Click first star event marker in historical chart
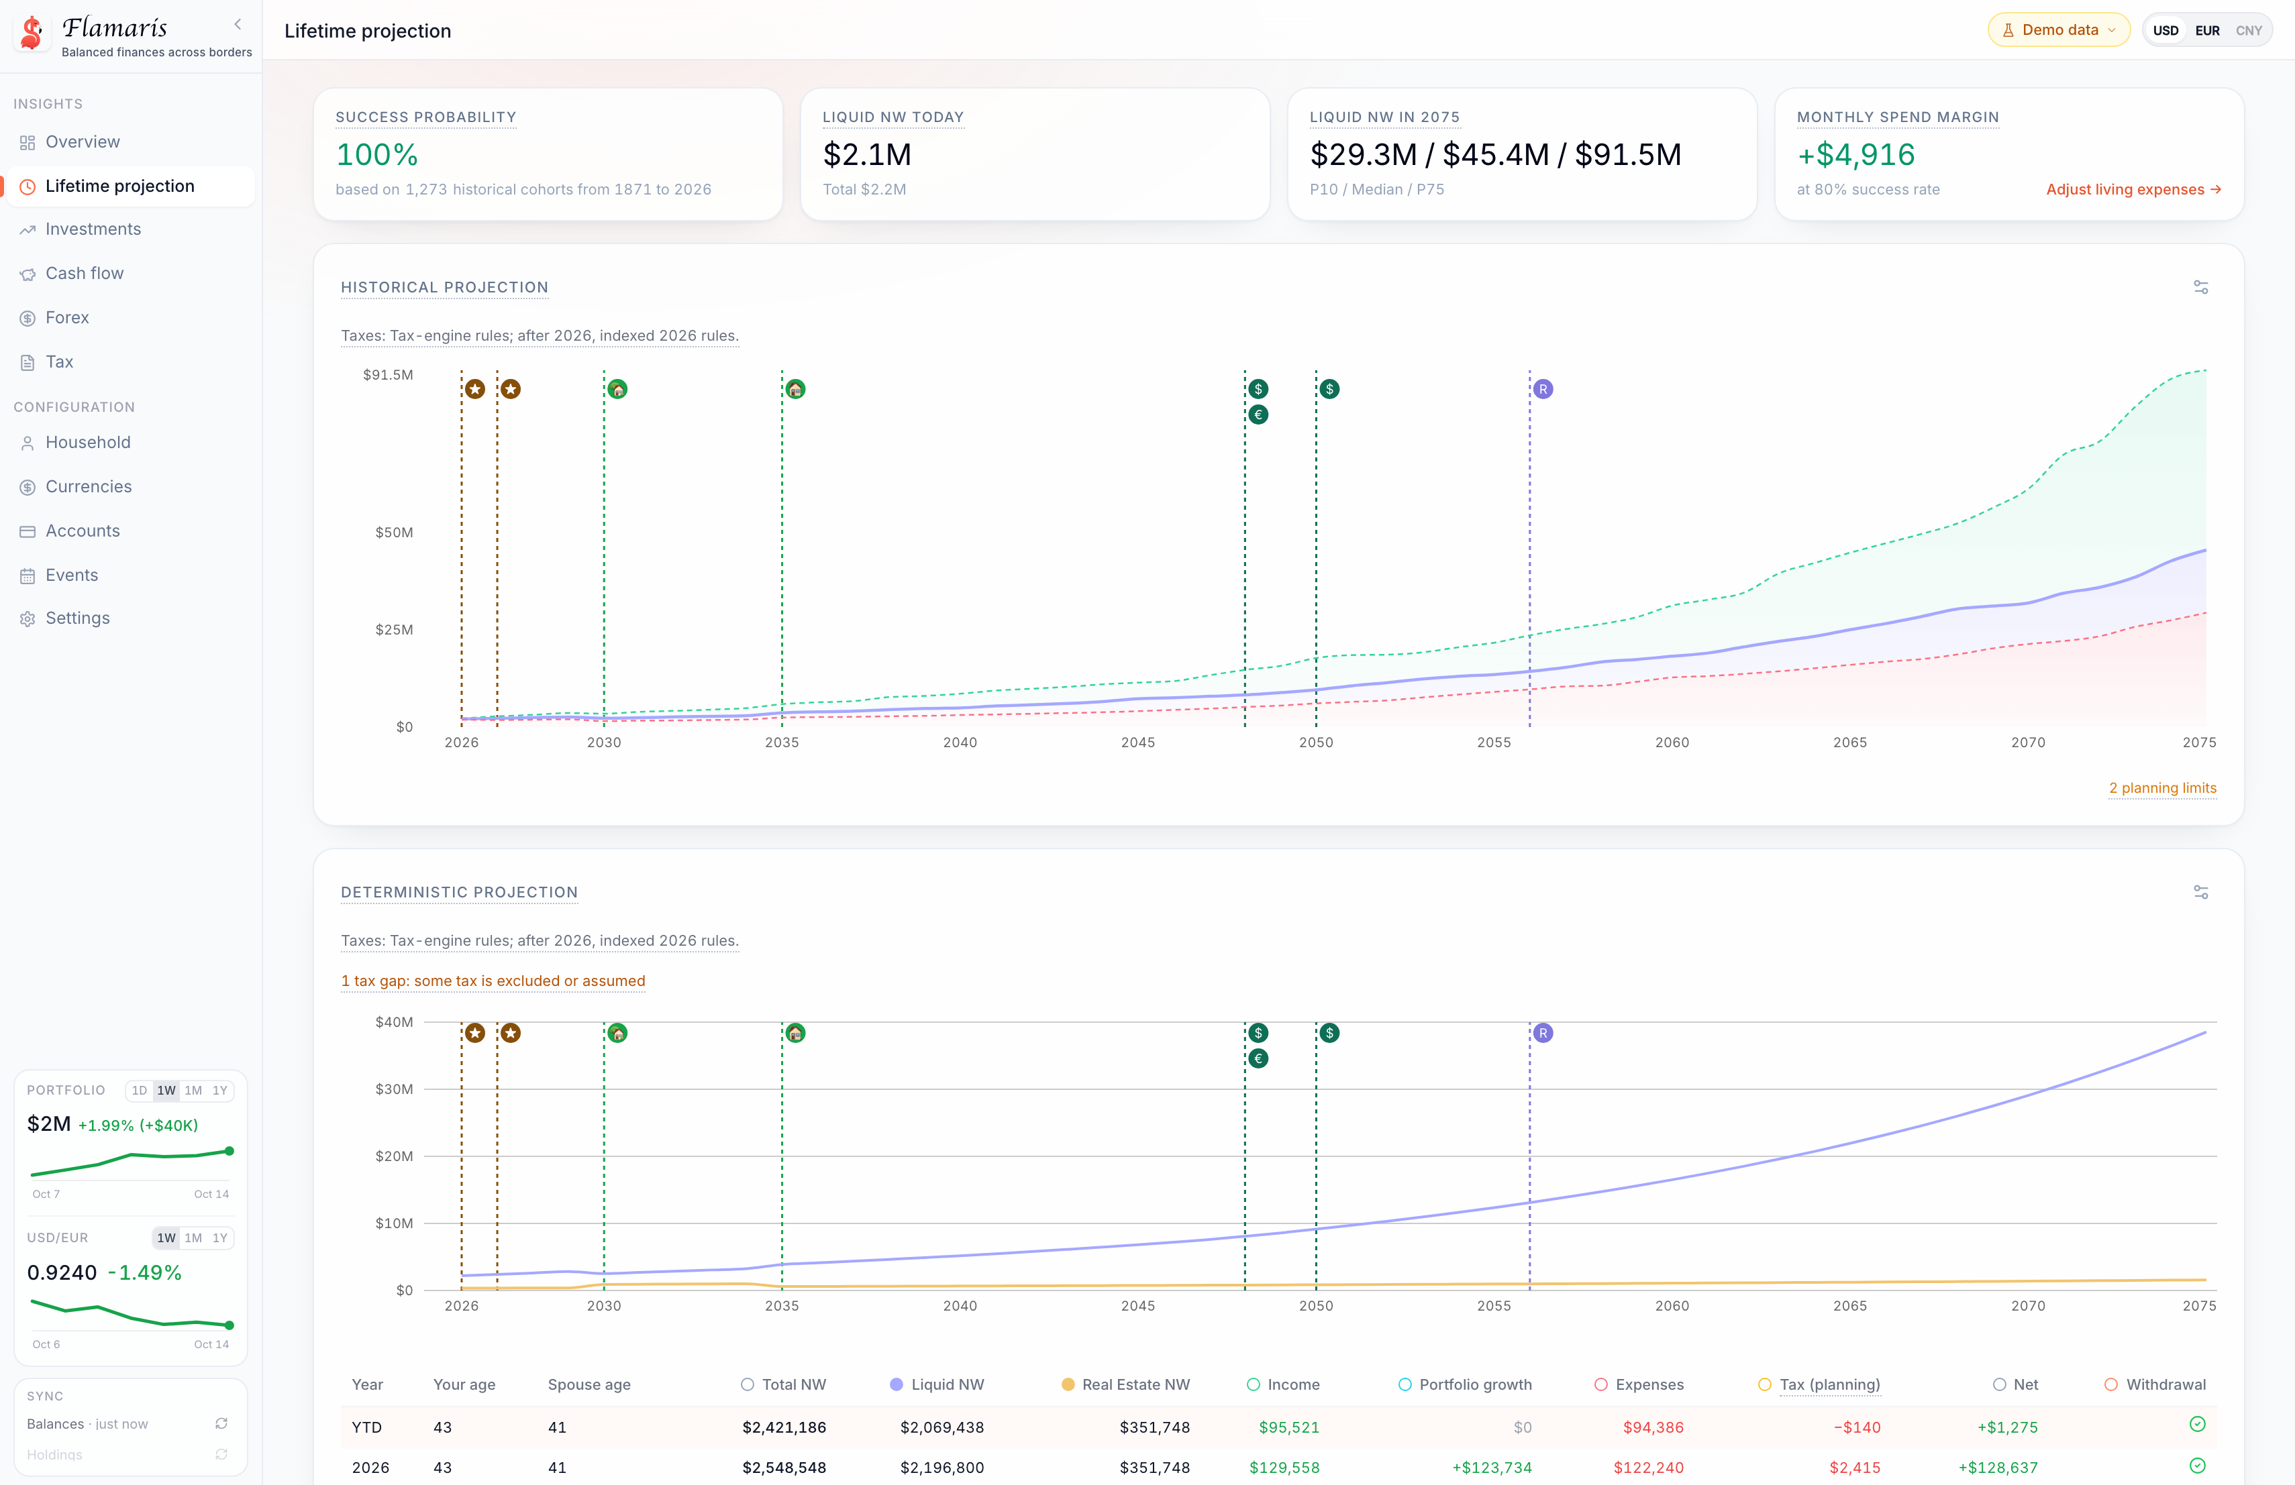The height and width of the screenshot is (1485, 2295). [x=475, y=389]
